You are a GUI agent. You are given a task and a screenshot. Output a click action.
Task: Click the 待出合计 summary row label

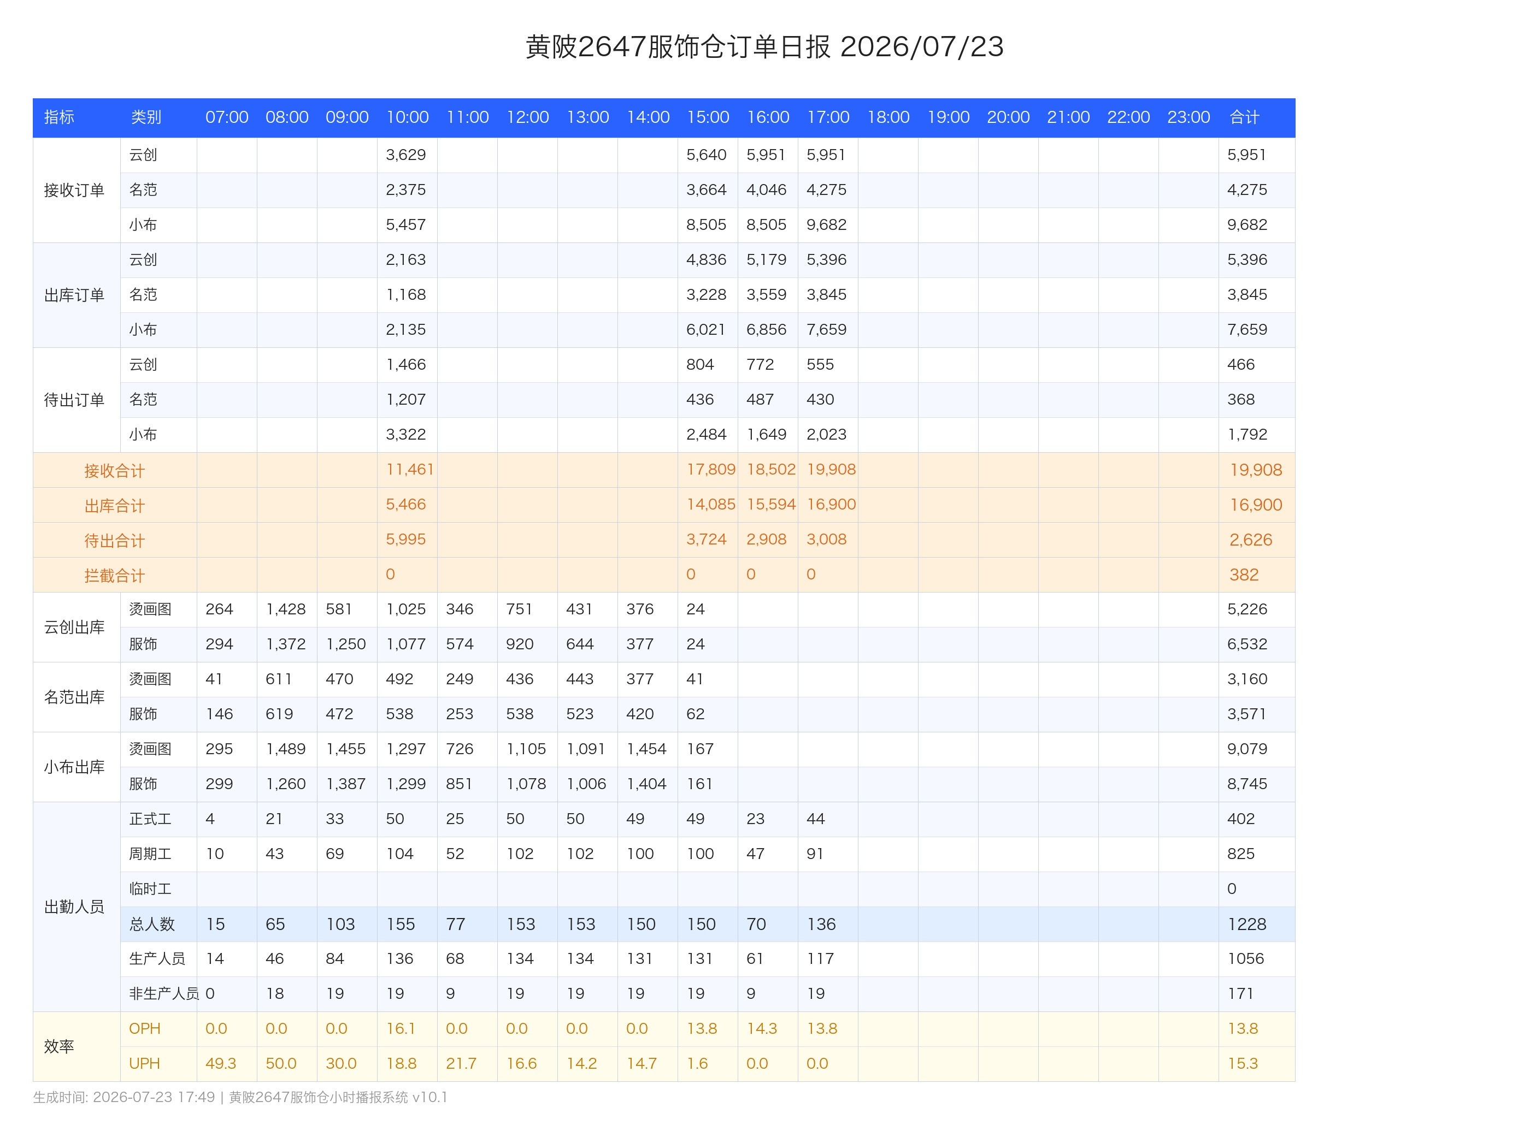114,541
